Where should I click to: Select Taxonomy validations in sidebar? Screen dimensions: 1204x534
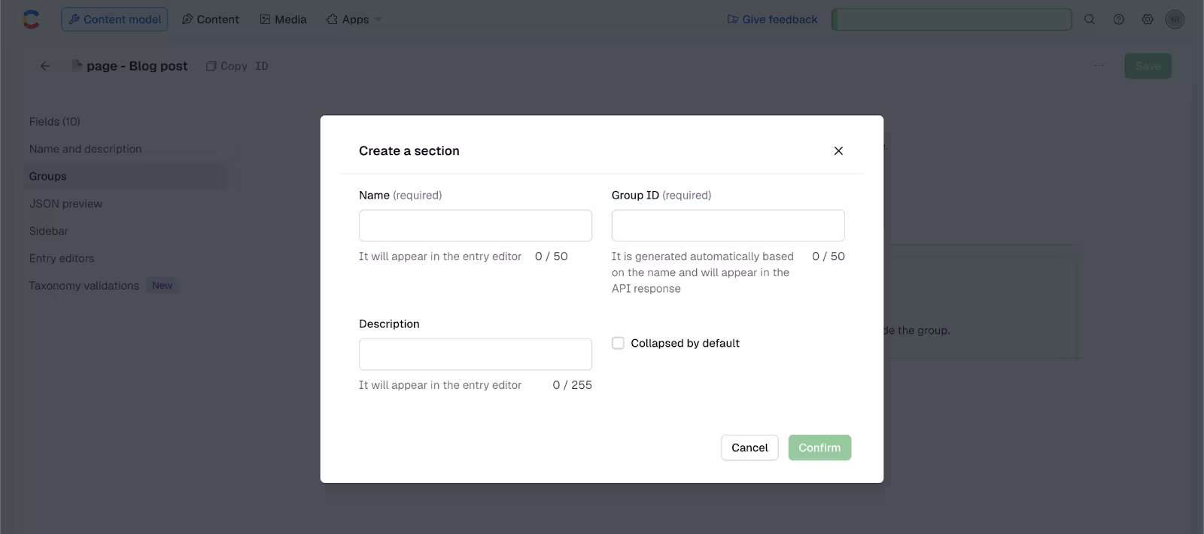tap(84, 286)
